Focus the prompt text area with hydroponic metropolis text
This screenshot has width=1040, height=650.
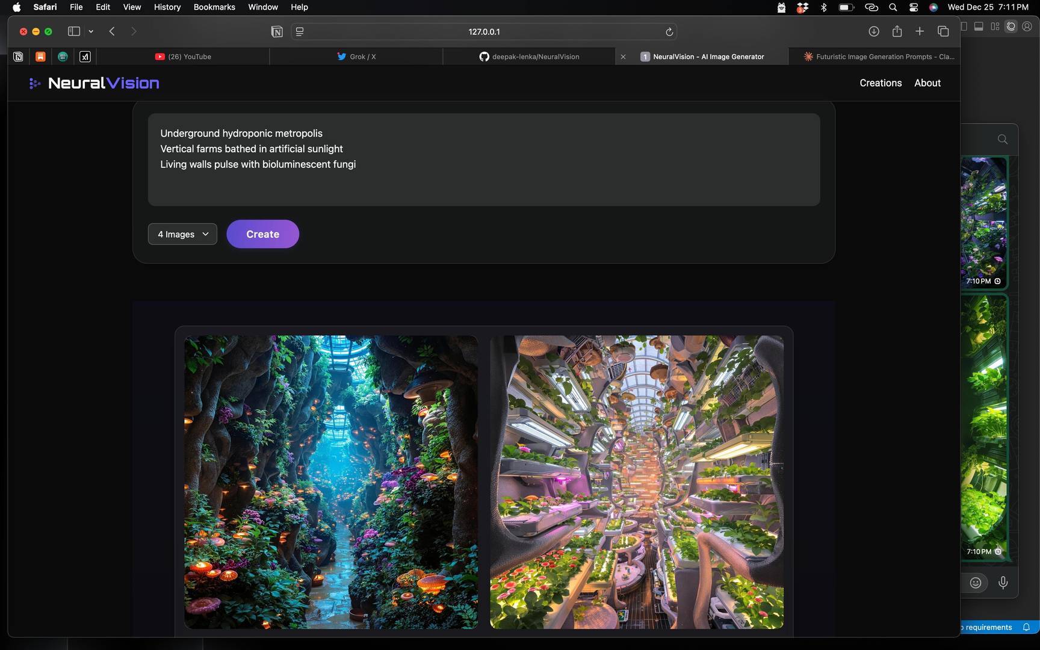pyautogui.click(x=484, y=159)
